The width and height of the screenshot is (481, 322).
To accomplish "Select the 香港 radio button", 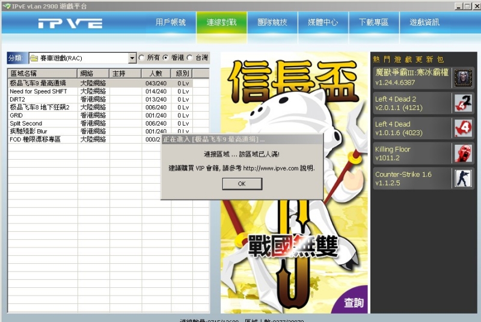I will pos(166,58).
